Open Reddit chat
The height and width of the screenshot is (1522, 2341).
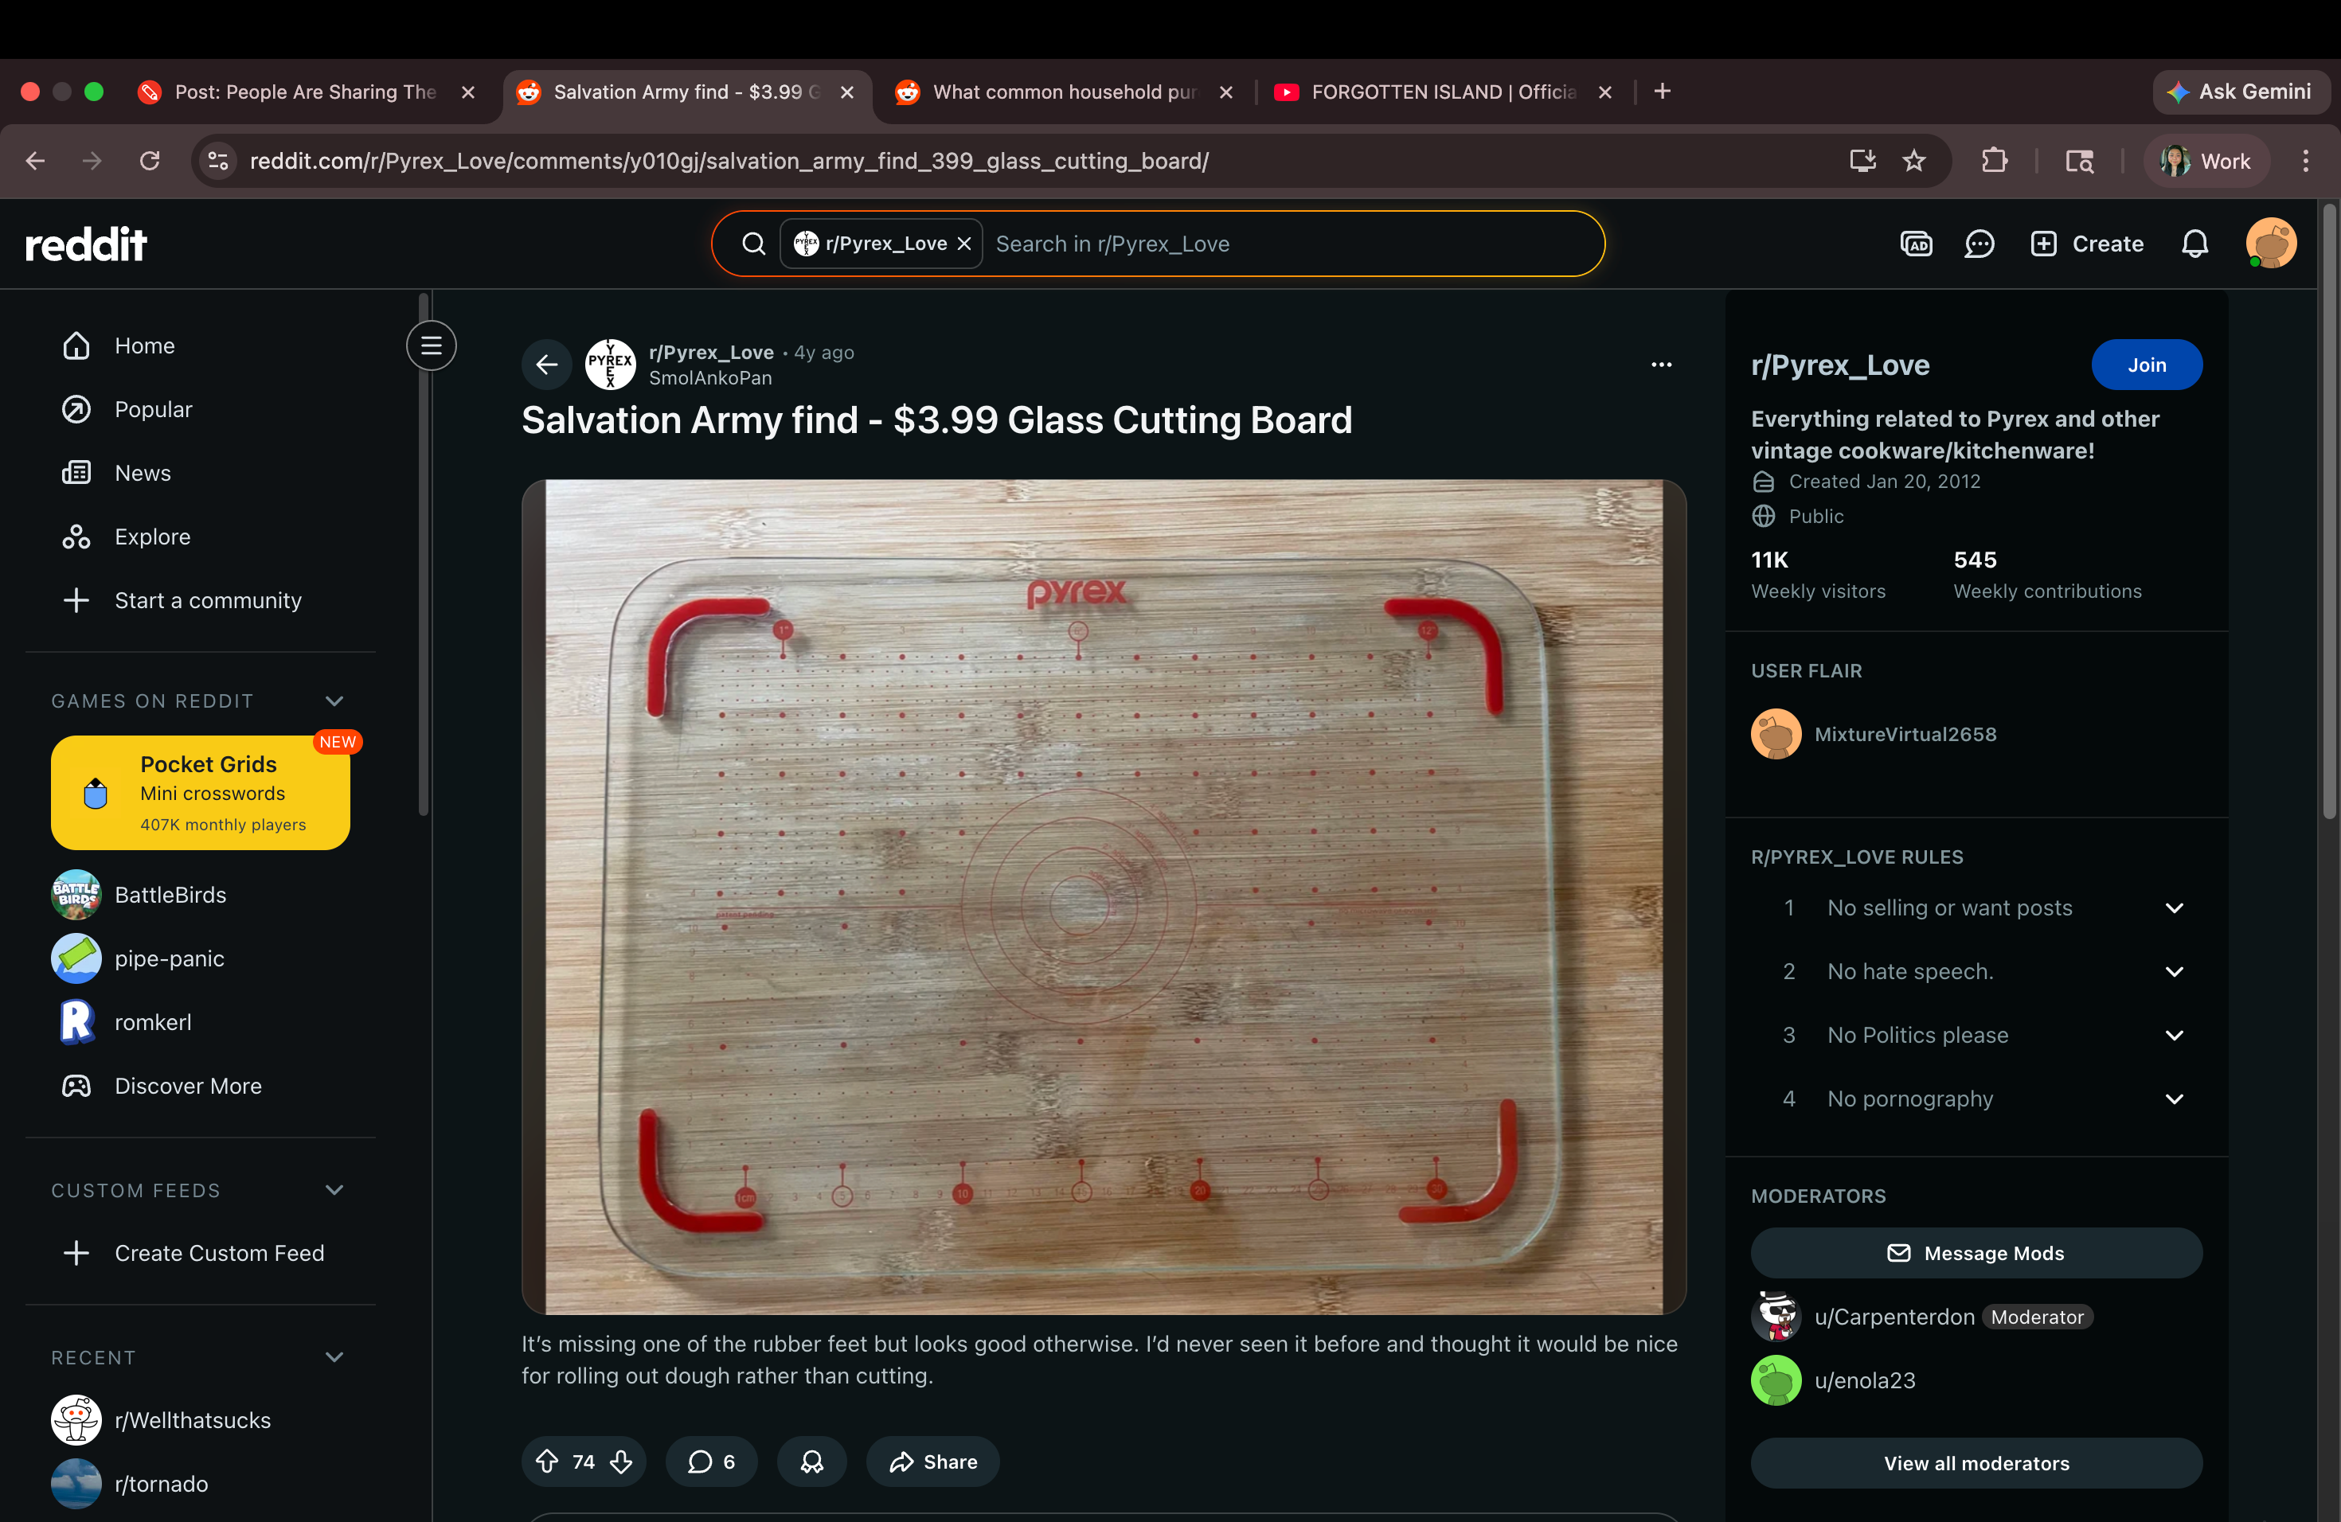coord(1979,244)
